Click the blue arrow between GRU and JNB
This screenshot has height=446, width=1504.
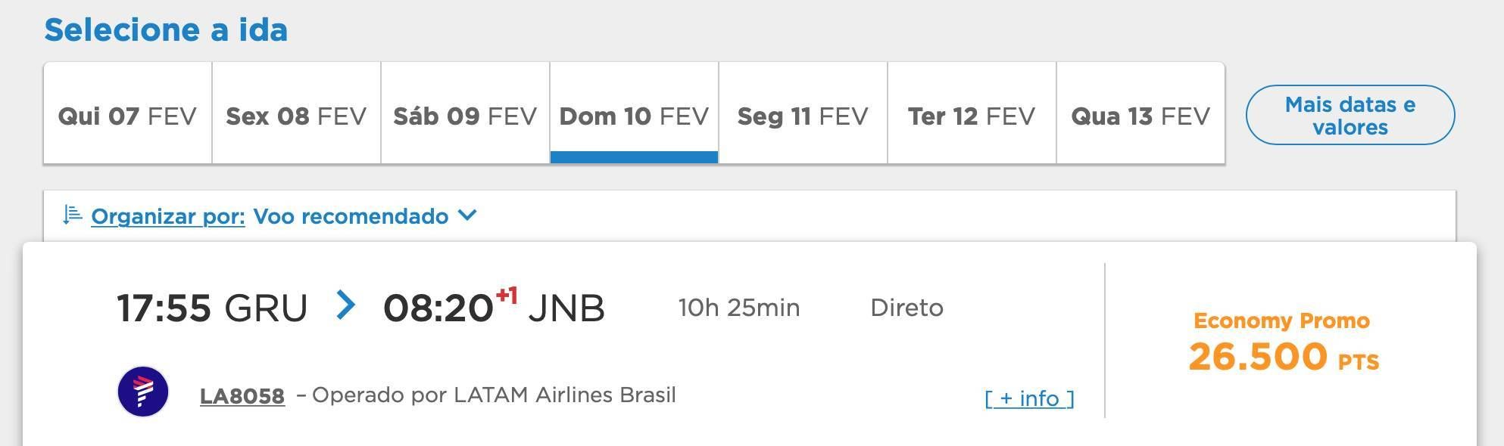point(345,305)
